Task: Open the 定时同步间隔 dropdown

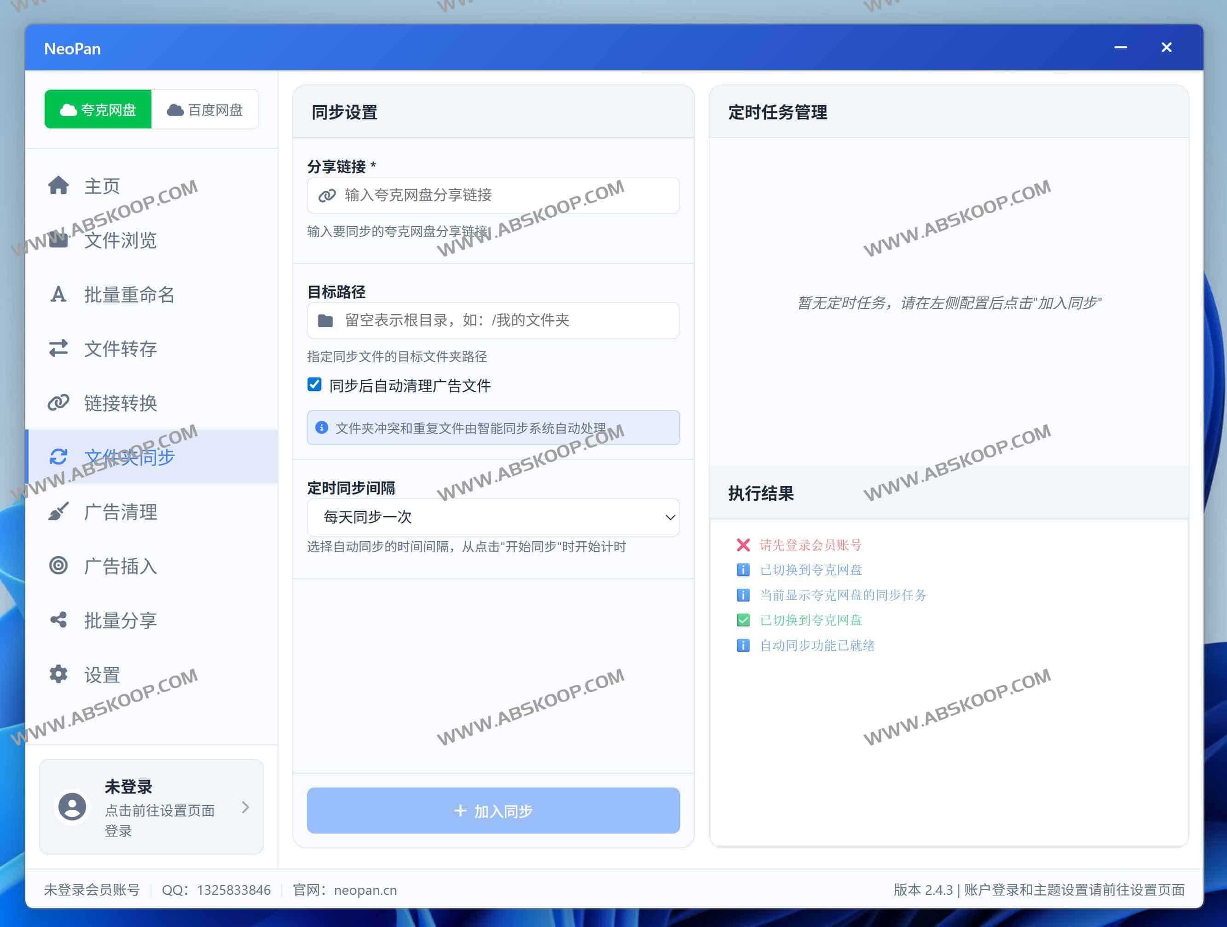Action: point(493,517)
